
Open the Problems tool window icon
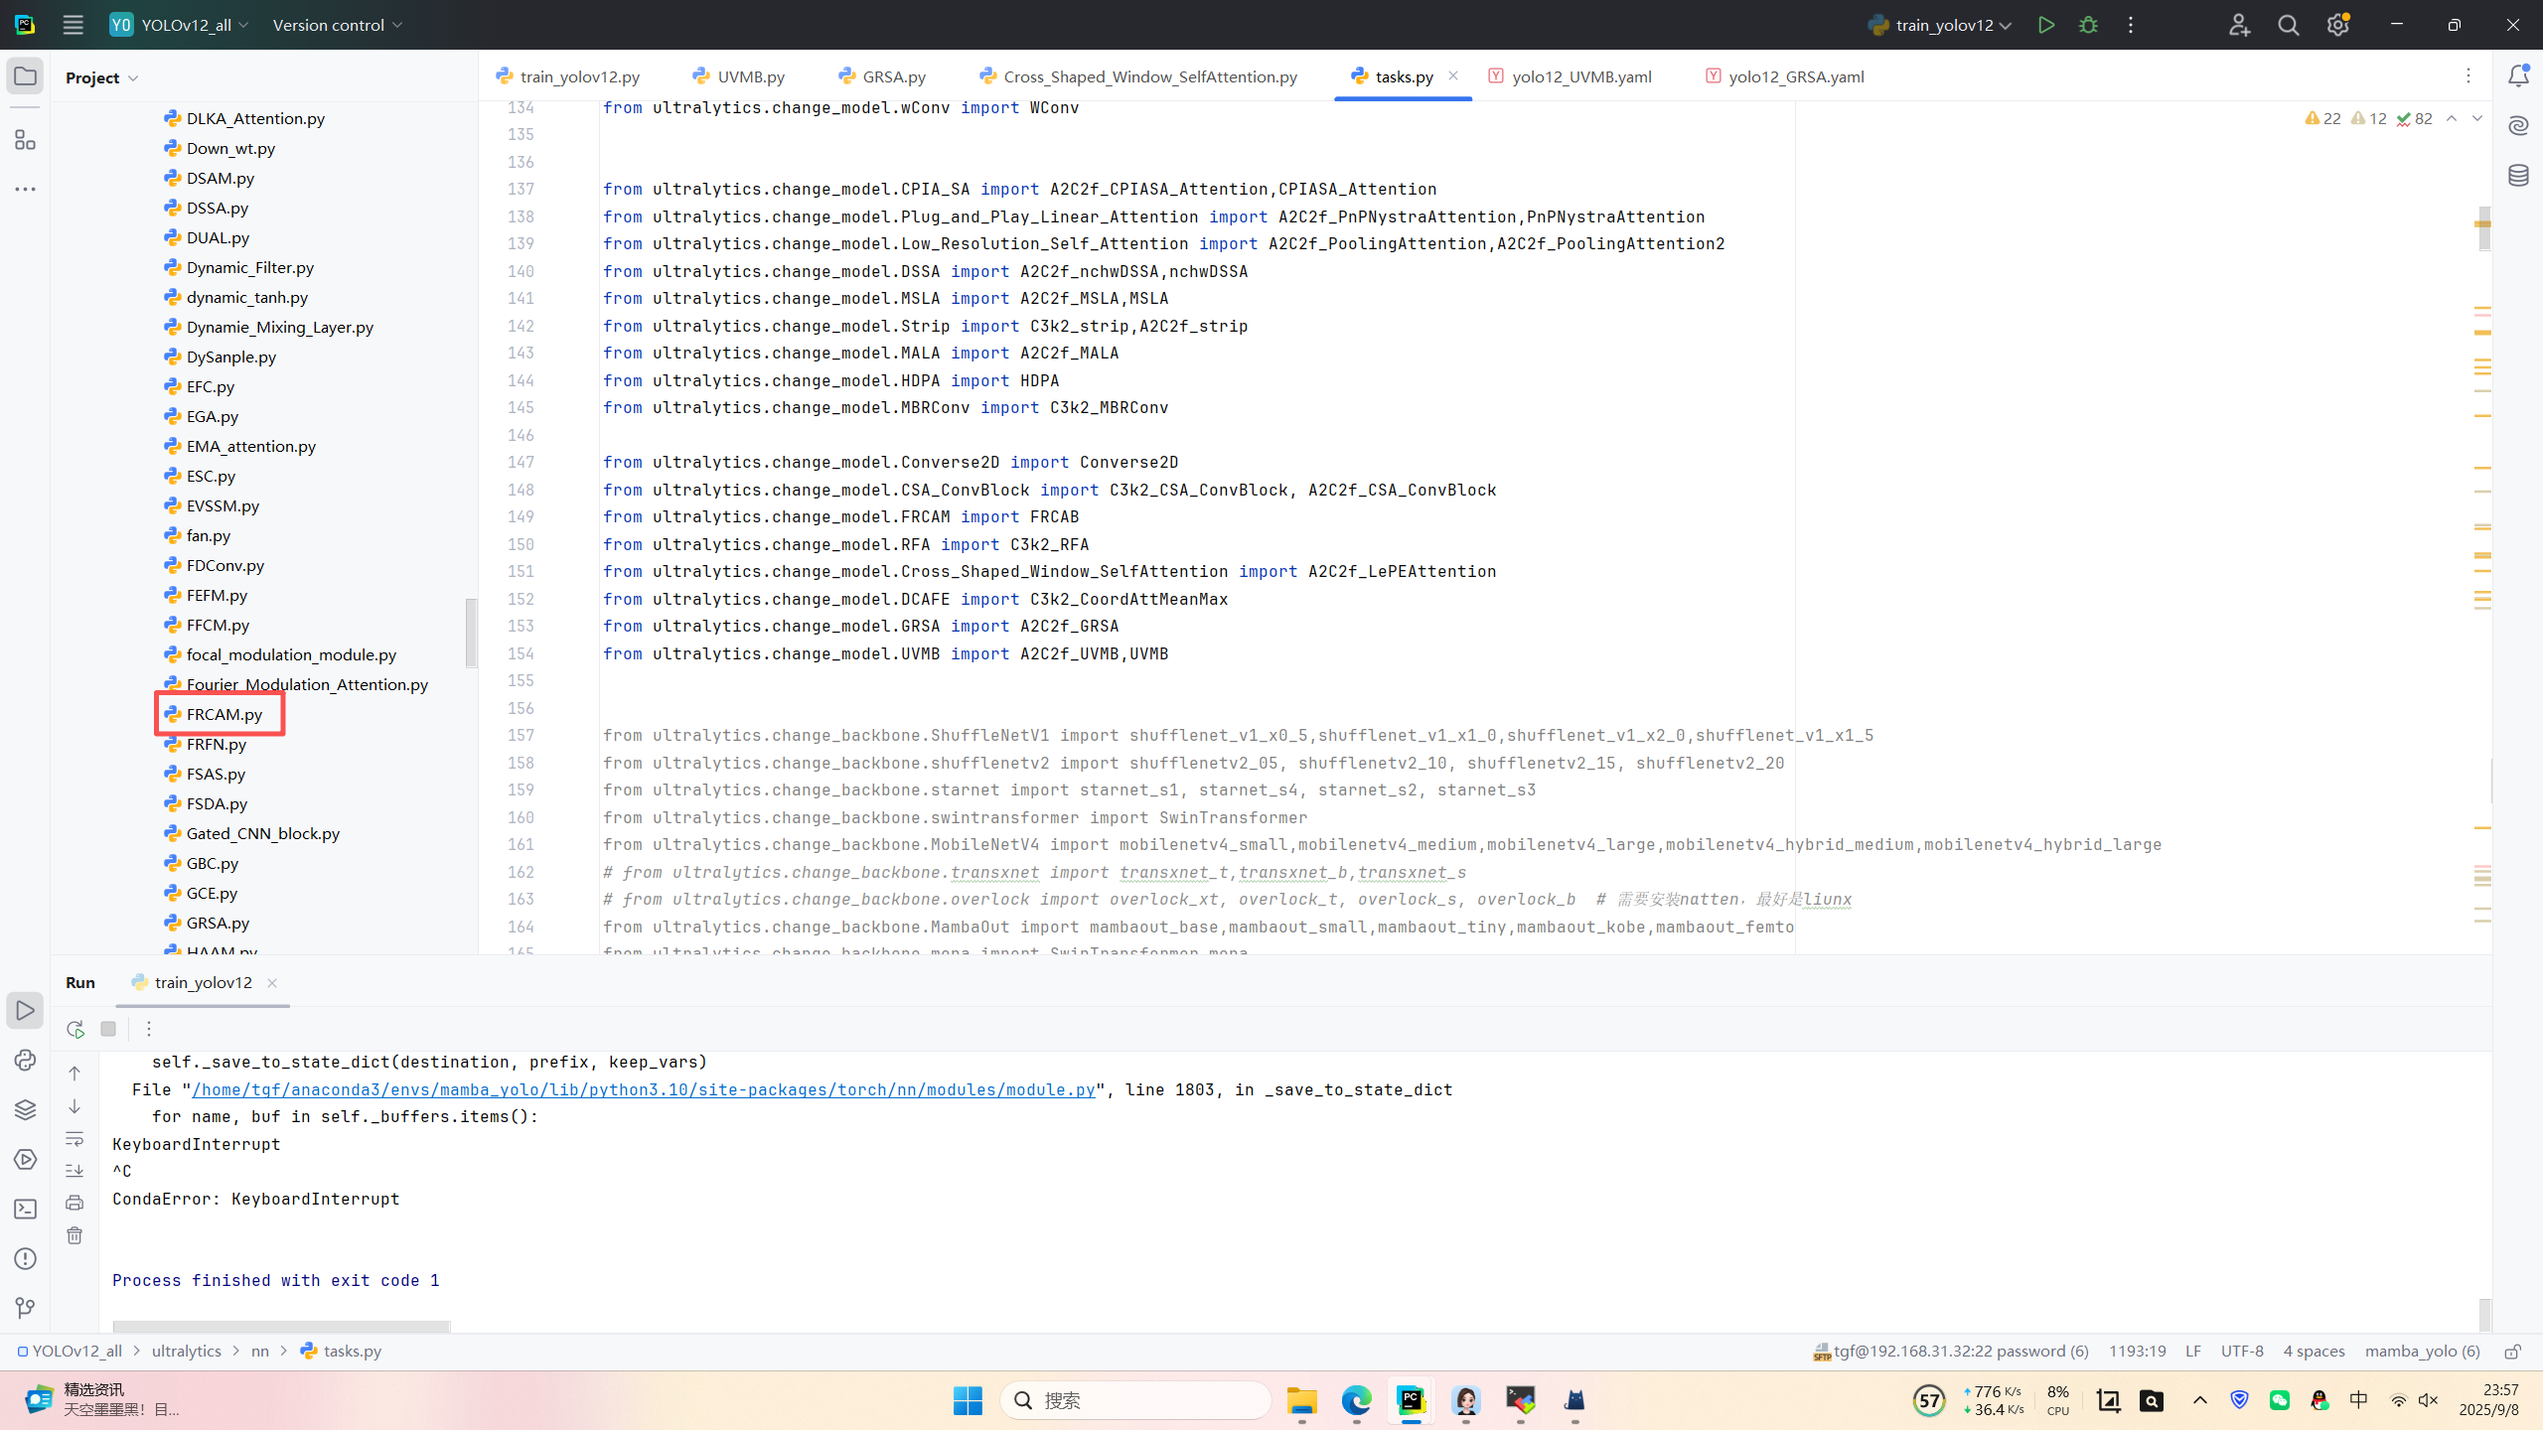[25, 1258]
